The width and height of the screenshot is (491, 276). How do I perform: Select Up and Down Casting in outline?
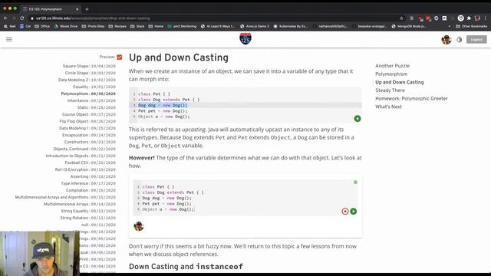pyautogui.click(x=399, y=82)
